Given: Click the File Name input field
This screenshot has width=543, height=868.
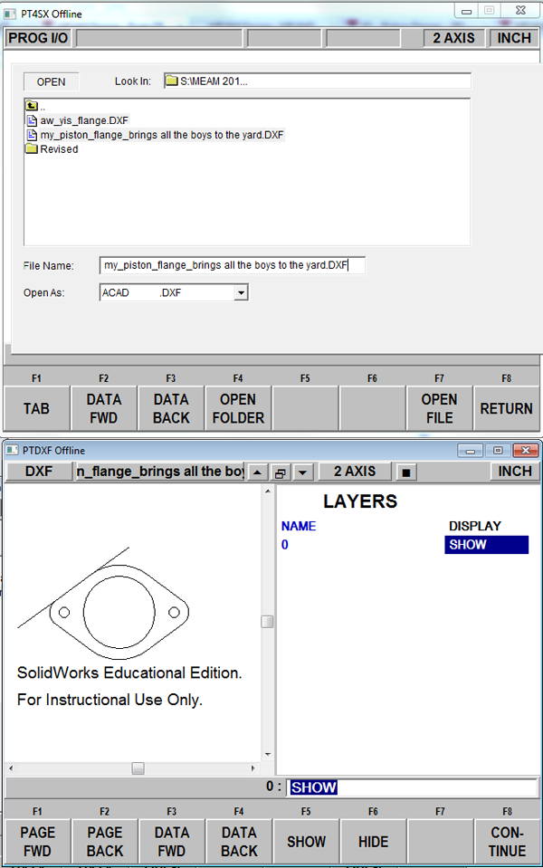Looking at the screenshot, I should [x=232, y=265].
